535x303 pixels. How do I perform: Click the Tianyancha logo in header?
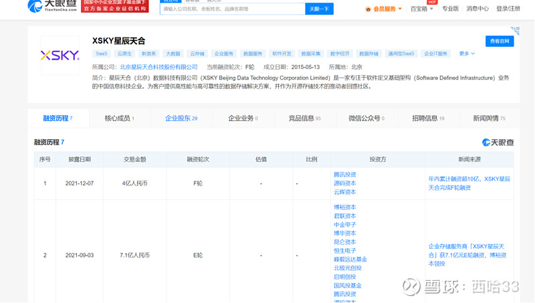tap(52, 7)
